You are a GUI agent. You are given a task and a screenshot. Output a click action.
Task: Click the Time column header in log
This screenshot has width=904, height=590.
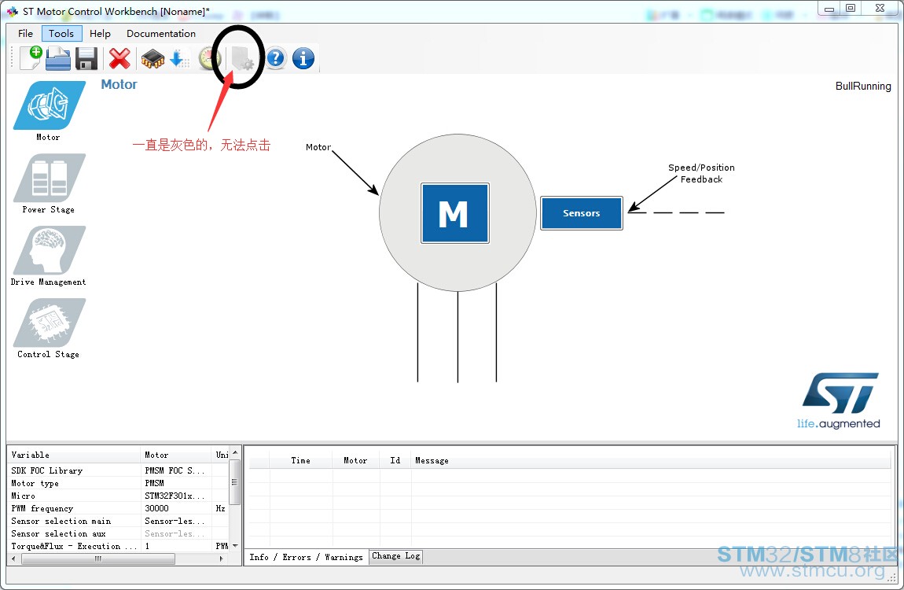(300, 460)
